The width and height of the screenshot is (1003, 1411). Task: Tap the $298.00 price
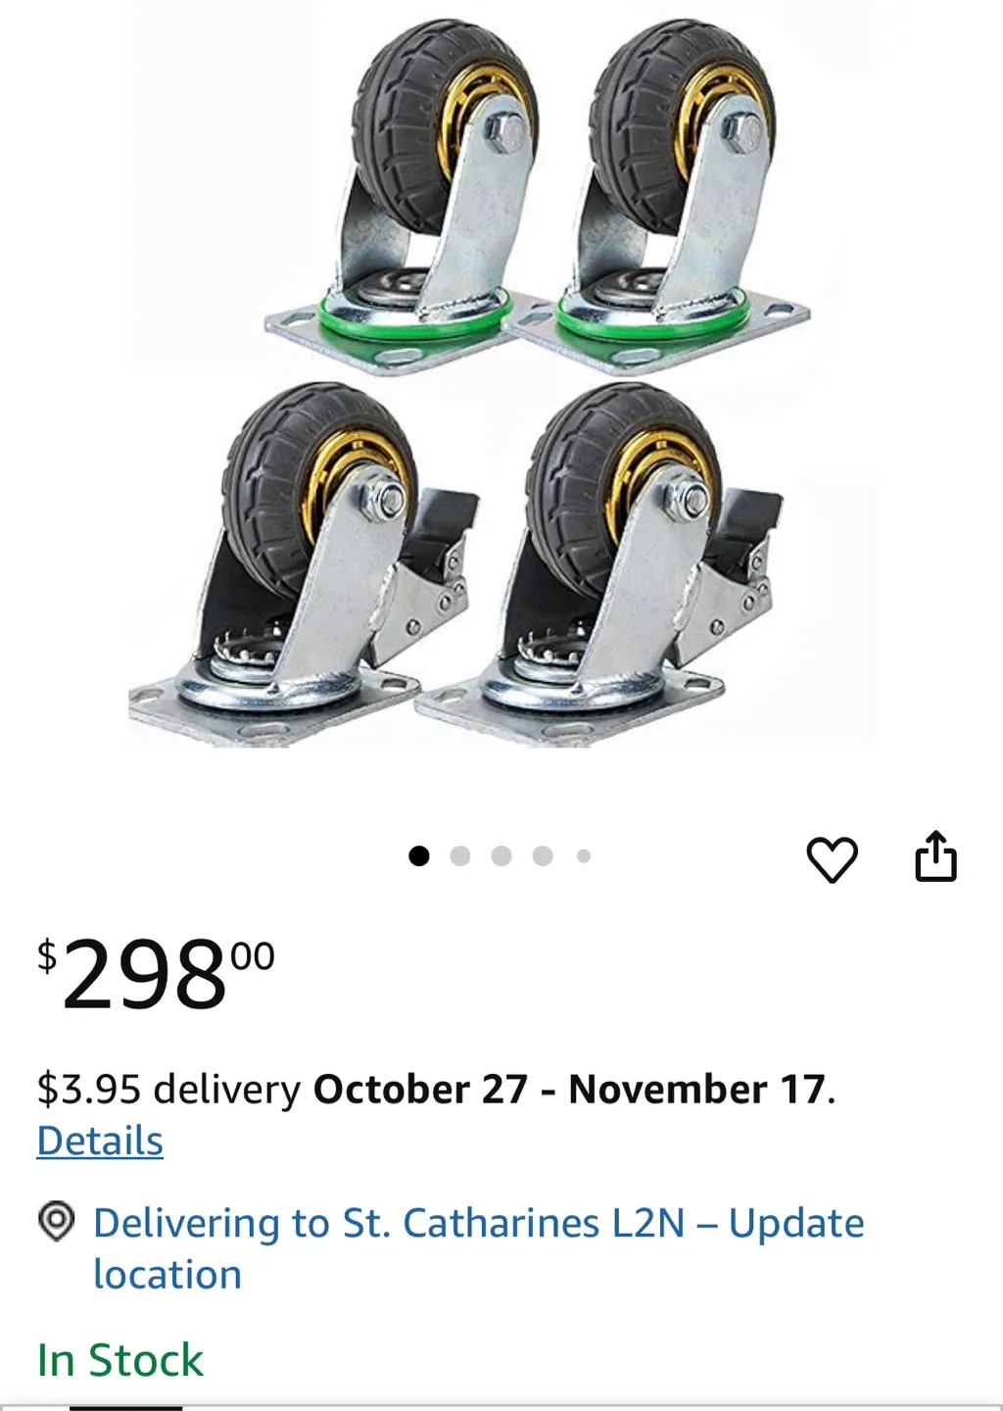(156, 972)
